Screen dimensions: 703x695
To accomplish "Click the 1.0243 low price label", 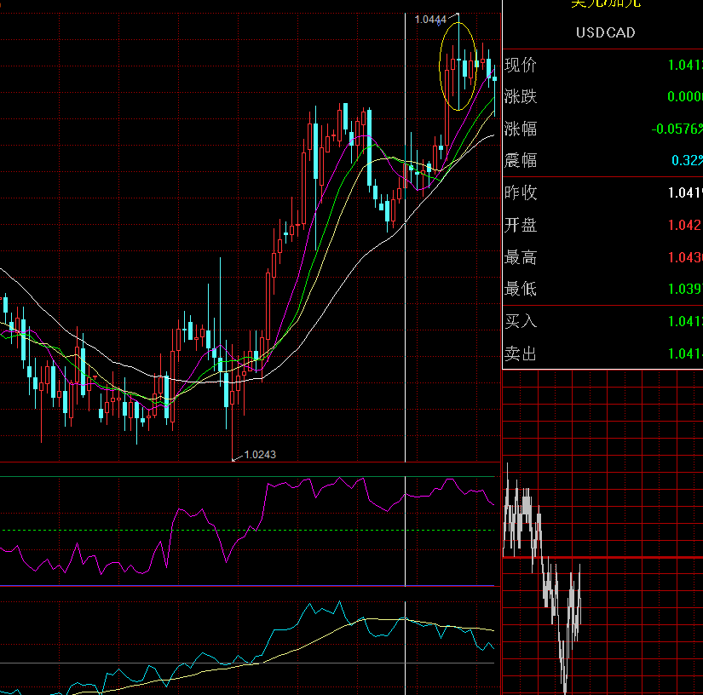I will [x=260, y=454].
